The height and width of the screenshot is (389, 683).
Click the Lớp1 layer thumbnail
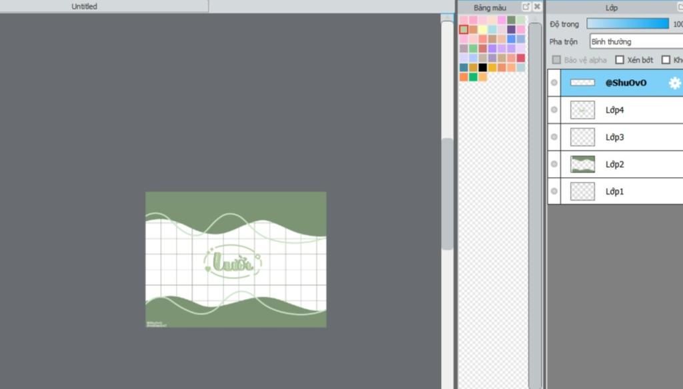click(x=582, y=191)
